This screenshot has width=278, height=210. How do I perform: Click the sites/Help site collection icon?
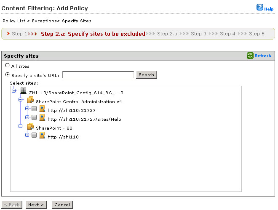click(x=42, y=119)
